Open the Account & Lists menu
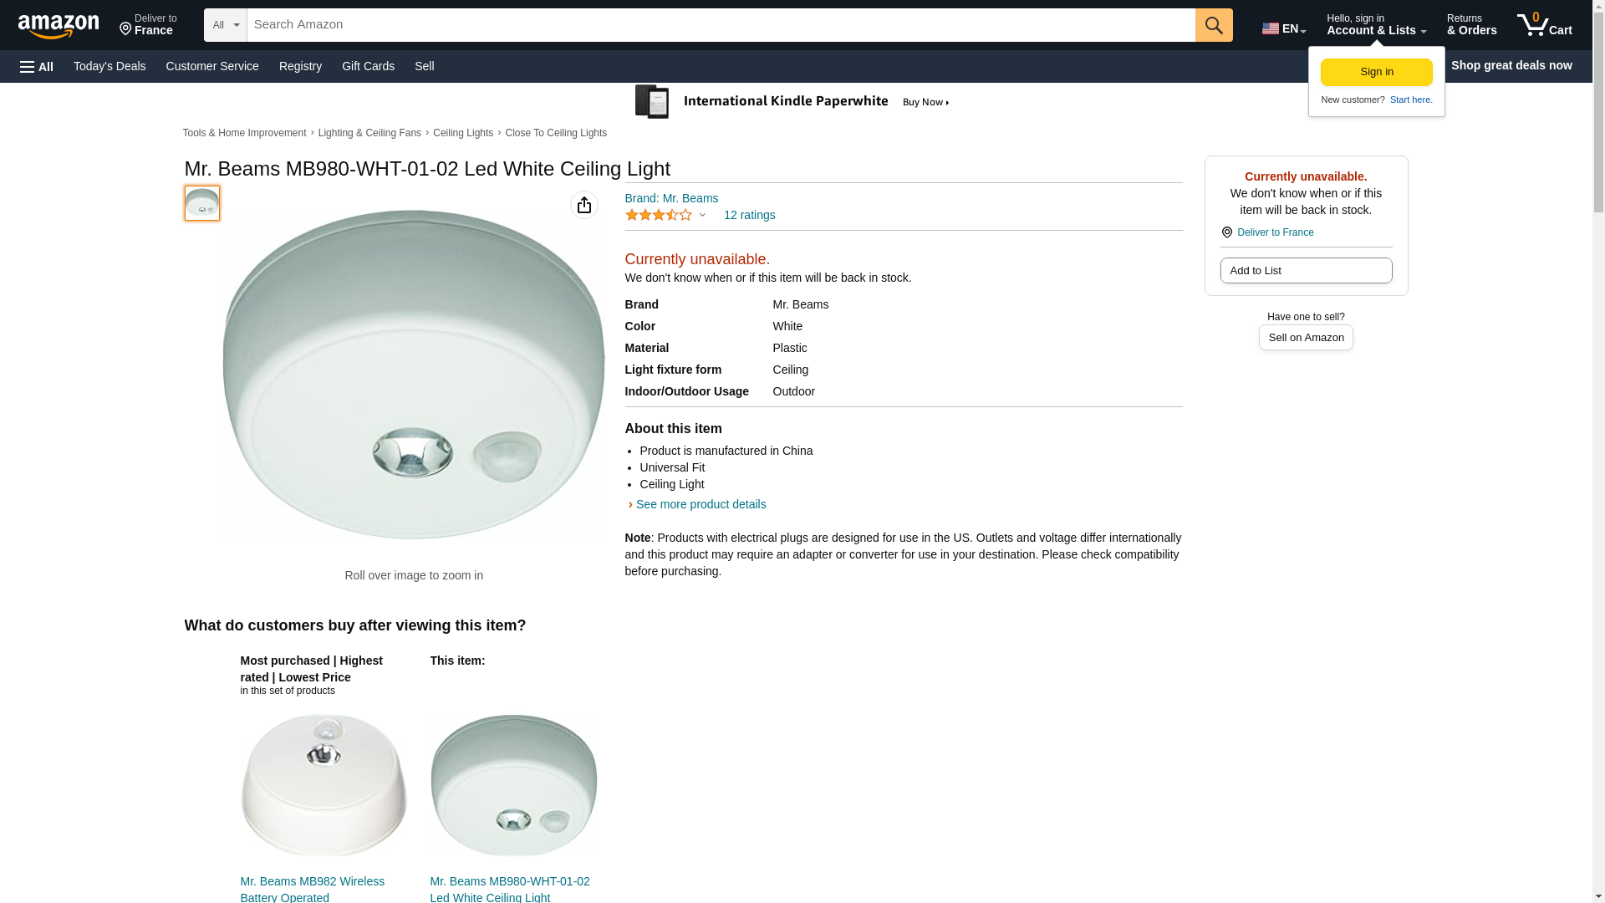This screenshot has width=1605, height=903. point(1375,25)
